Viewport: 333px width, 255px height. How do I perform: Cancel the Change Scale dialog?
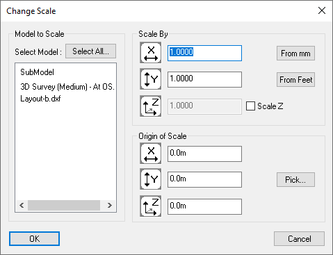pyautogui.click(x=299, y=238)
